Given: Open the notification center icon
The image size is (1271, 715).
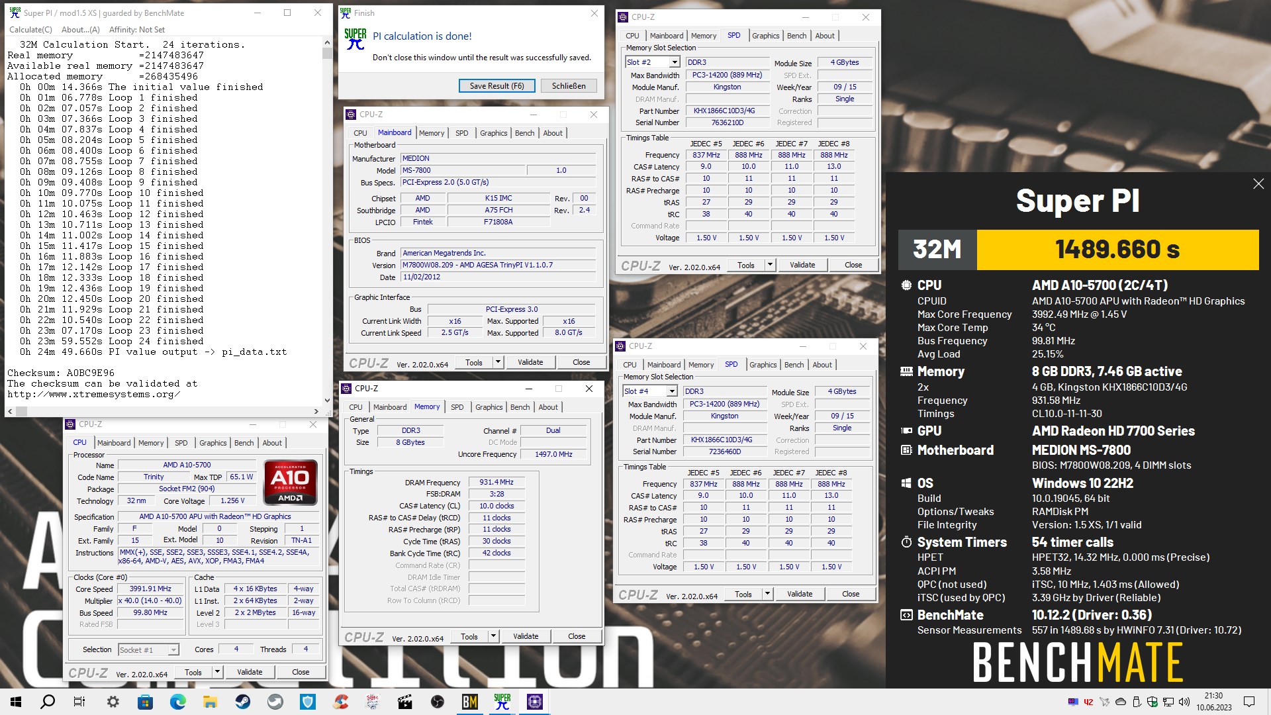Looking at the screenshot, I should (1249, 702).
